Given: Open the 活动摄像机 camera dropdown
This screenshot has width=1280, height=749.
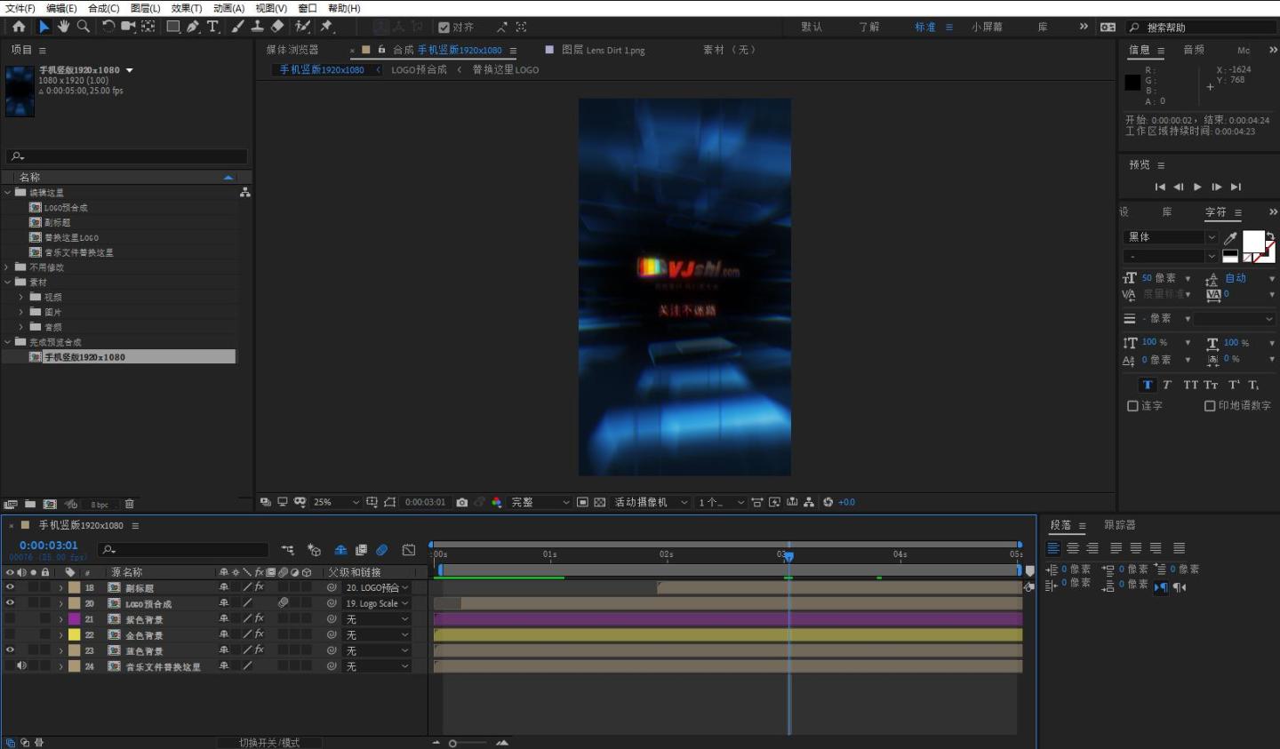Looking at the screenshot, I should (x=651, y=502).
